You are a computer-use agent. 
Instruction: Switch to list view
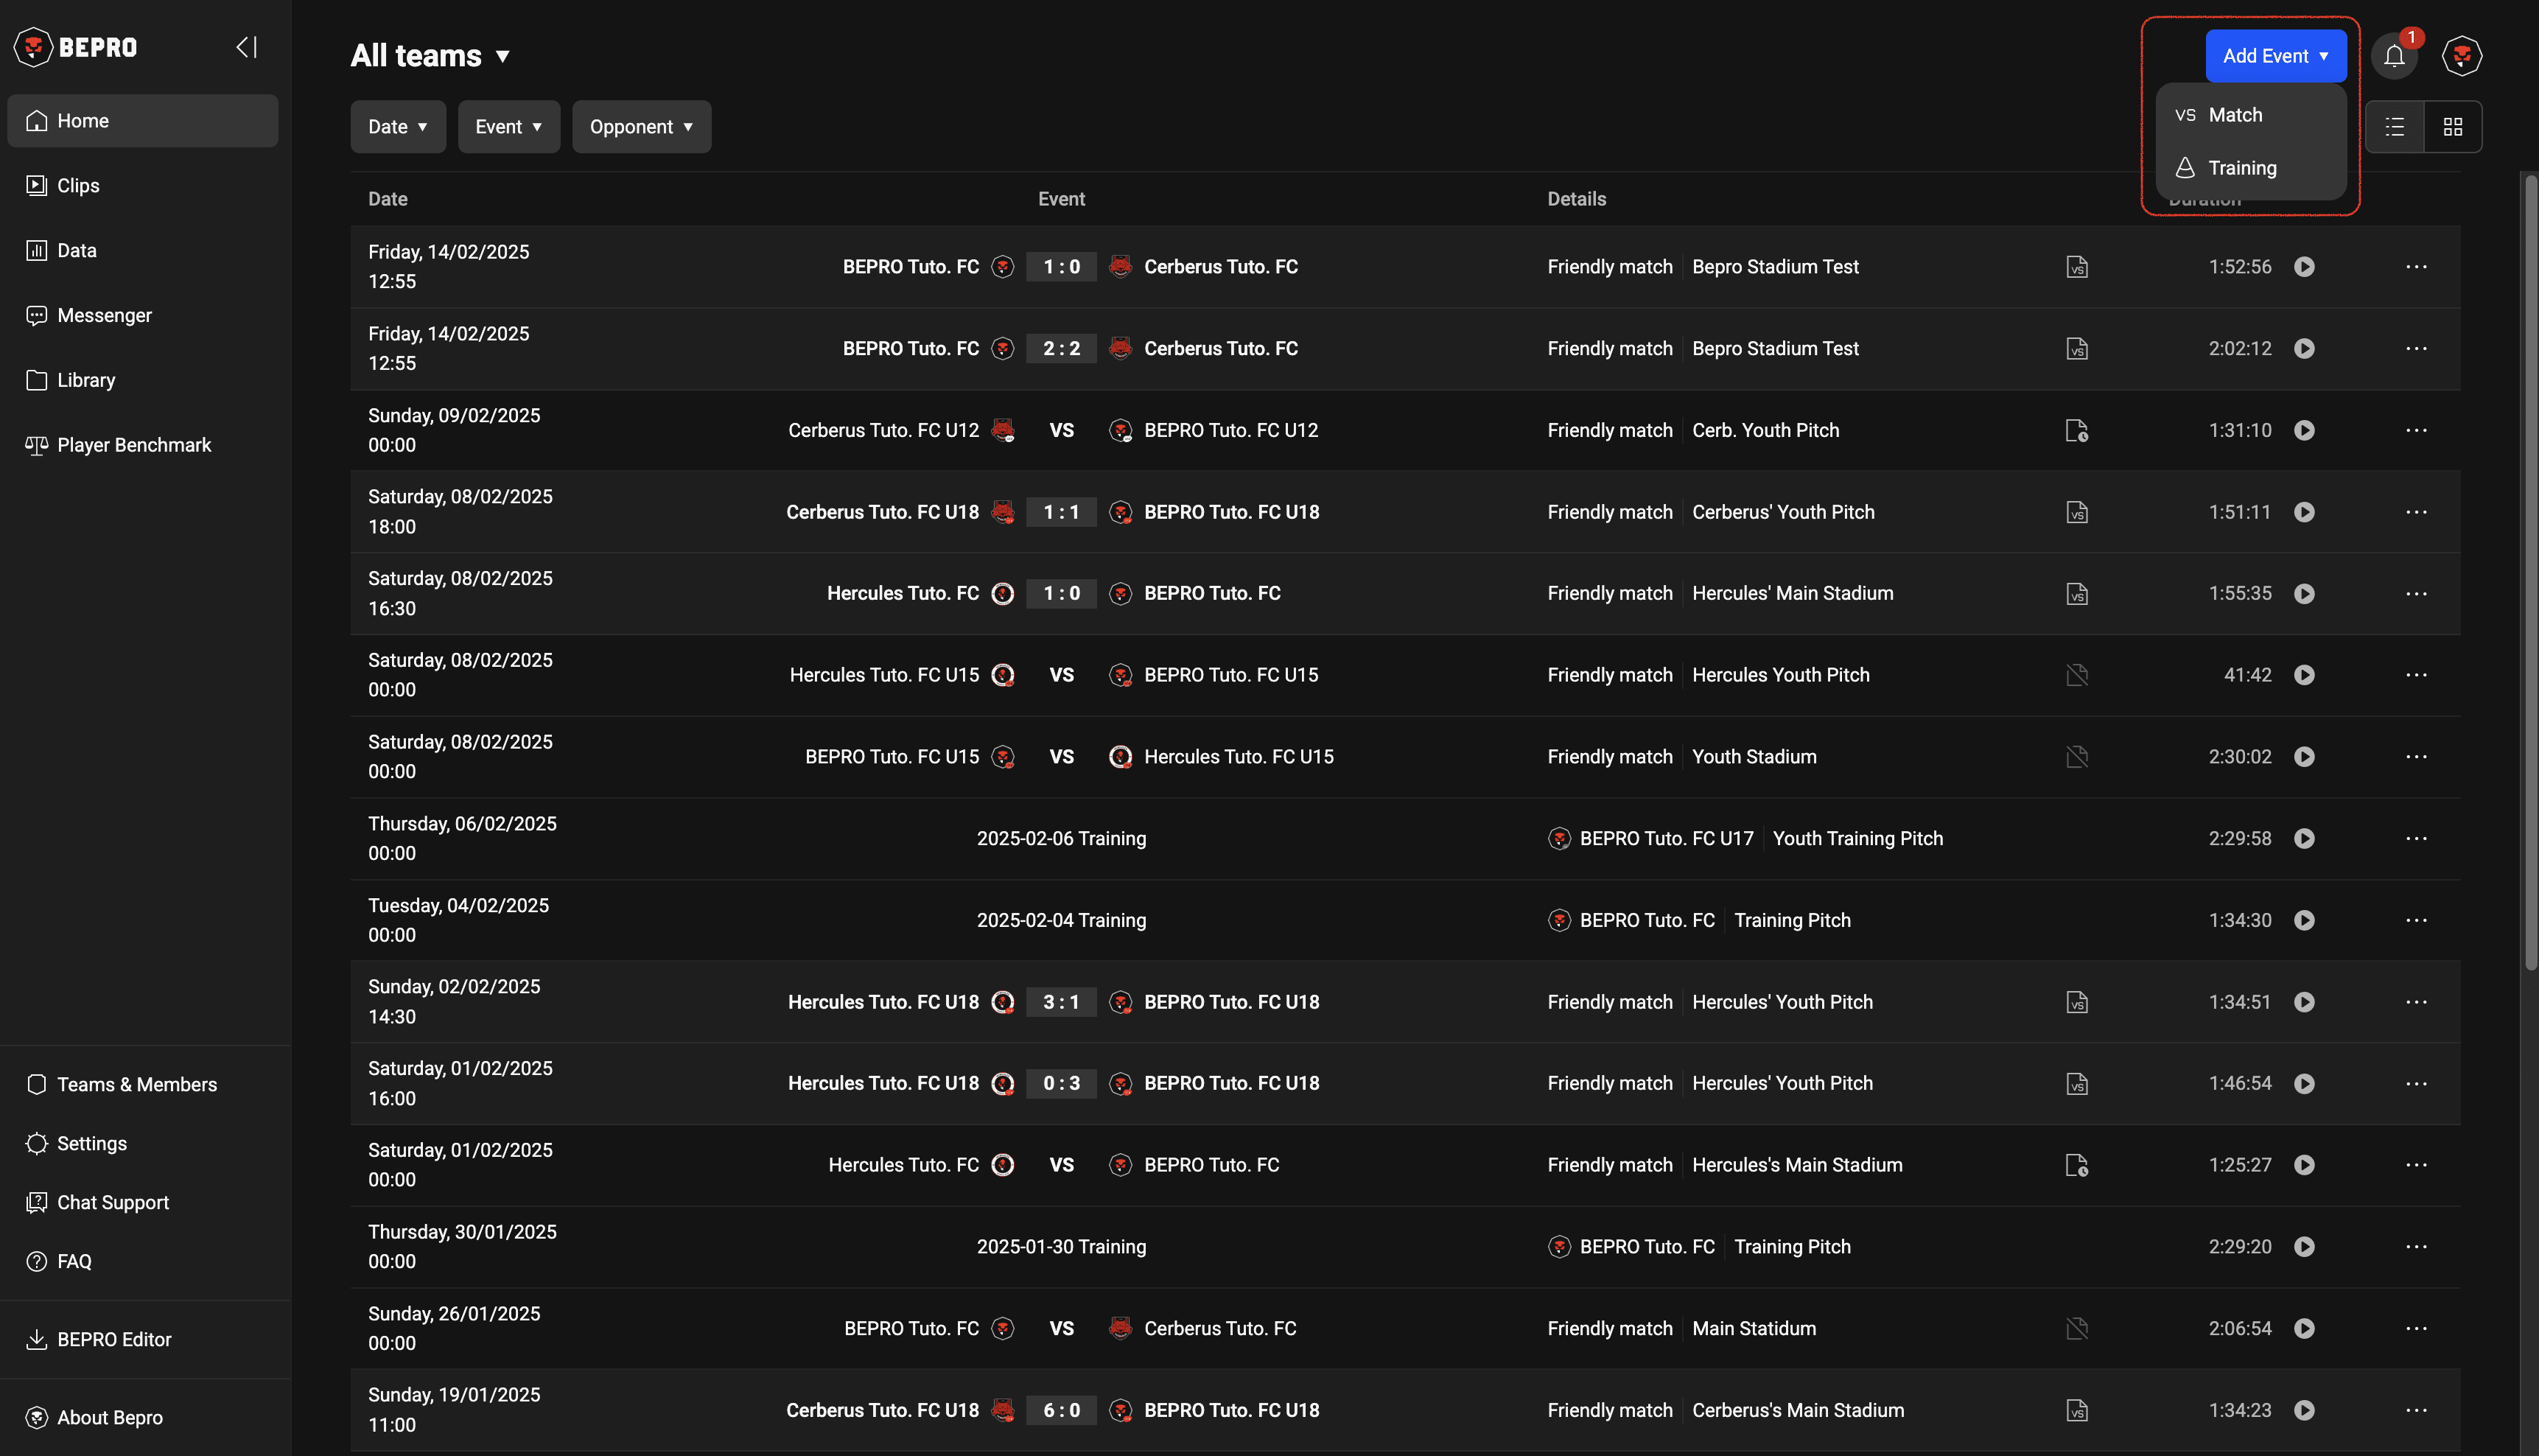tap(2394, 127)
